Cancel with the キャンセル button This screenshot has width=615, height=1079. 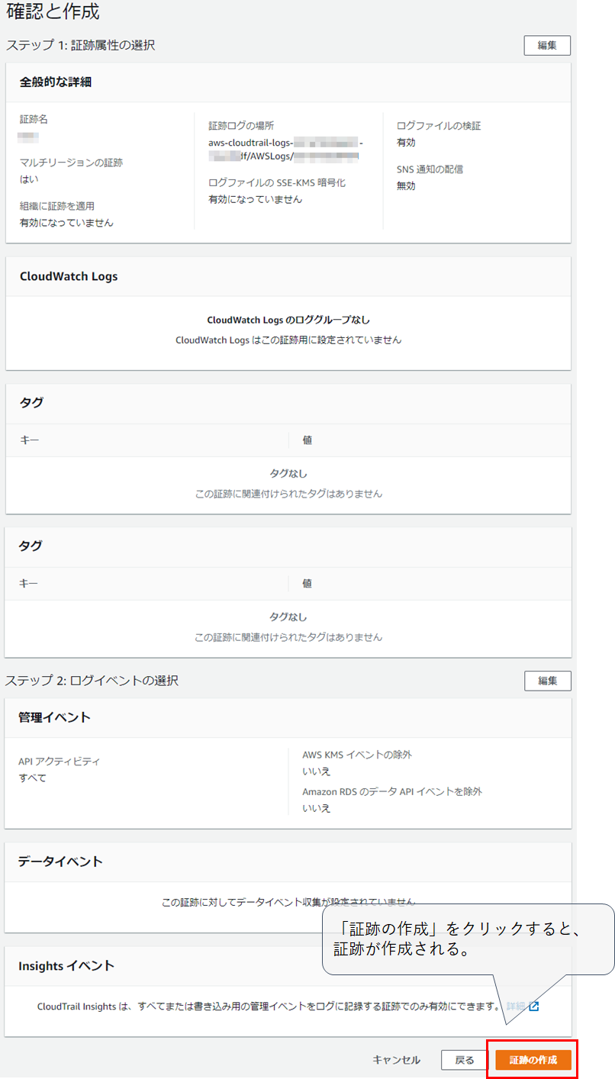point(396,1060)
